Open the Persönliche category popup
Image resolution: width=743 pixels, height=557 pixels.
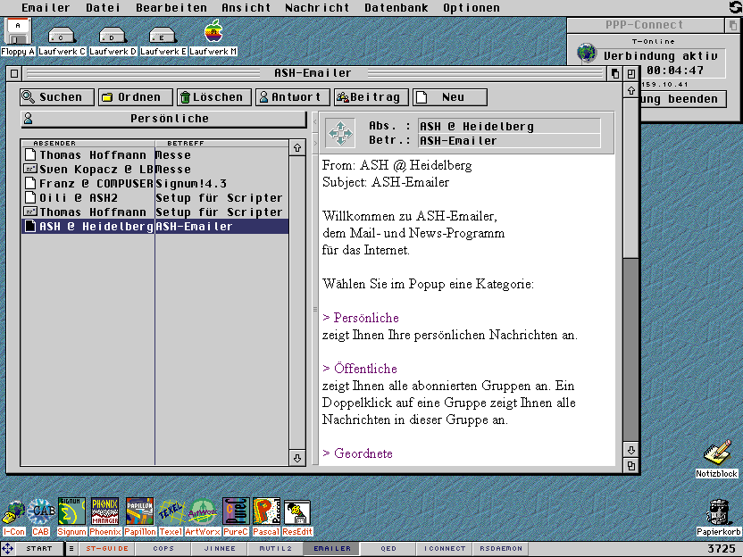coord(164,119)
